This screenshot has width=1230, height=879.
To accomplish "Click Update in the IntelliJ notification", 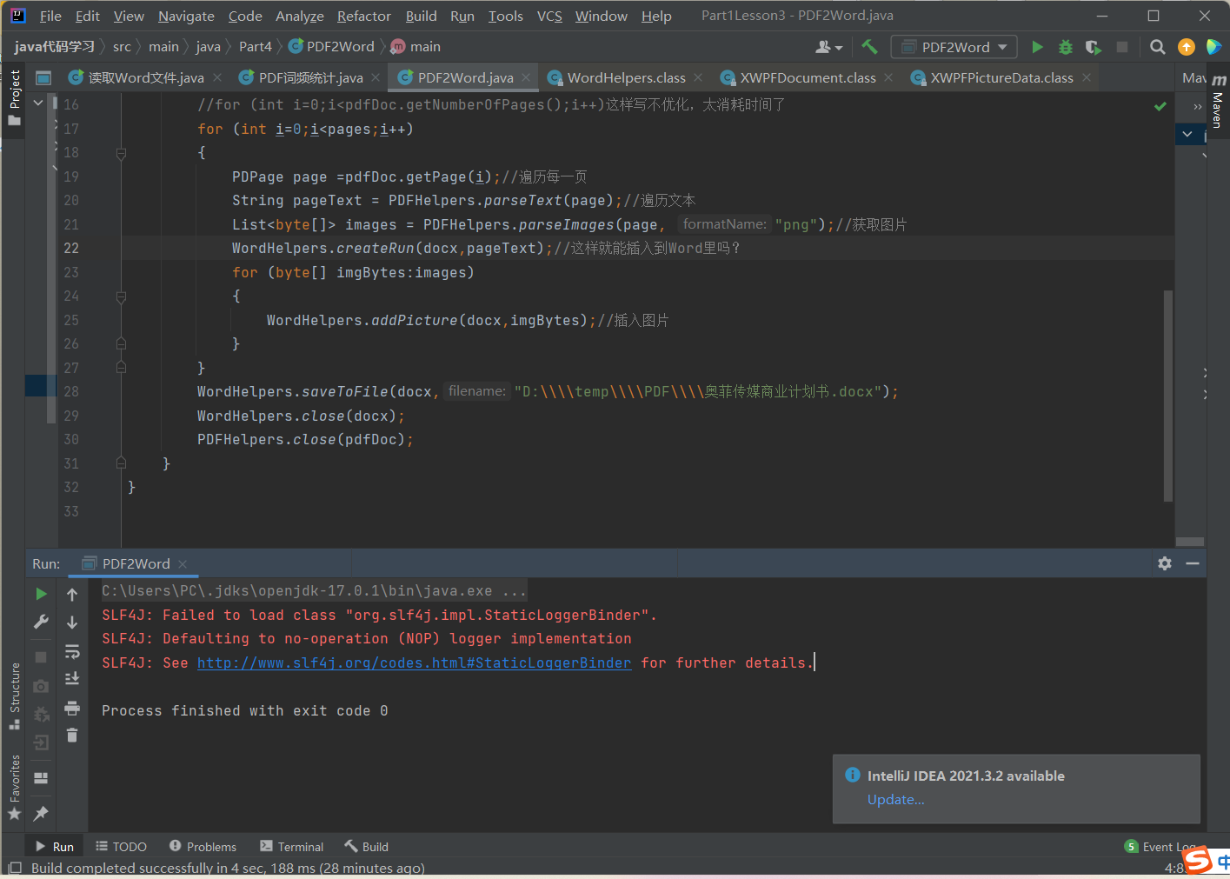I will (895, 799).
